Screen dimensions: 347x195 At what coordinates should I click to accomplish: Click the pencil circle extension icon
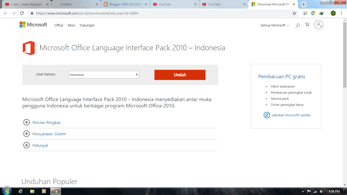pyautogui.click(x=313, y=13)
